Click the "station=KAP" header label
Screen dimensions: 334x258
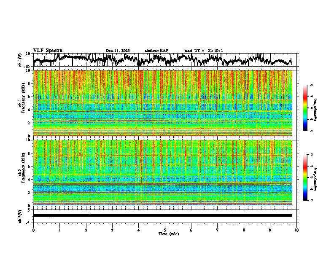156,51
